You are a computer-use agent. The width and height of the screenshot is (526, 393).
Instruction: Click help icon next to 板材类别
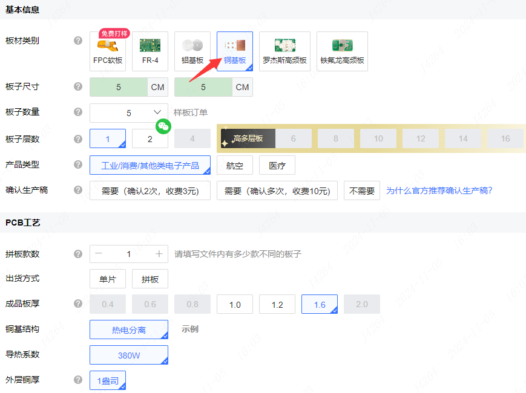pos(78,41)
